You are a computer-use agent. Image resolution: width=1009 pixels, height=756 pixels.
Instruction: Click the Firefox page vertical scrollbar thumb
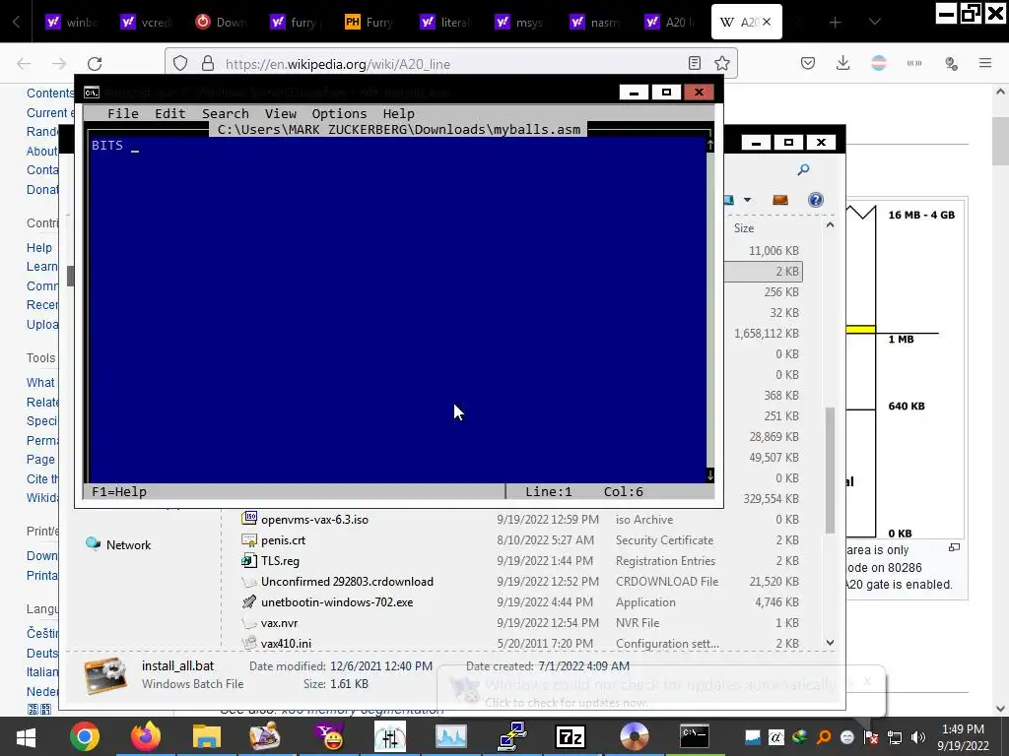(x=1000, y=141)
